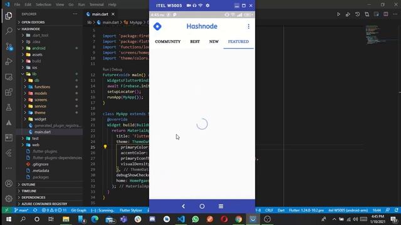Tap the Android recents menu button
The width and height of the screenshot is (401, 225).
point(221,206)
